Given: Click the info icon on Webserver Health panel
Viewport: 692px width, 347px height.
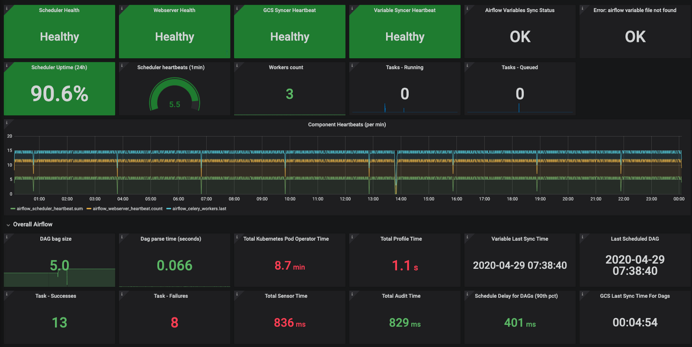Looking at the screenshot, I should [x=122, y=8].
